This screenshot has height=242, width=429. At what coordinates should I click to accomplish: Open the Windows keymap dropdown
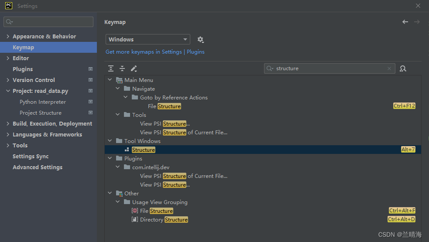(x=148, y=39)
